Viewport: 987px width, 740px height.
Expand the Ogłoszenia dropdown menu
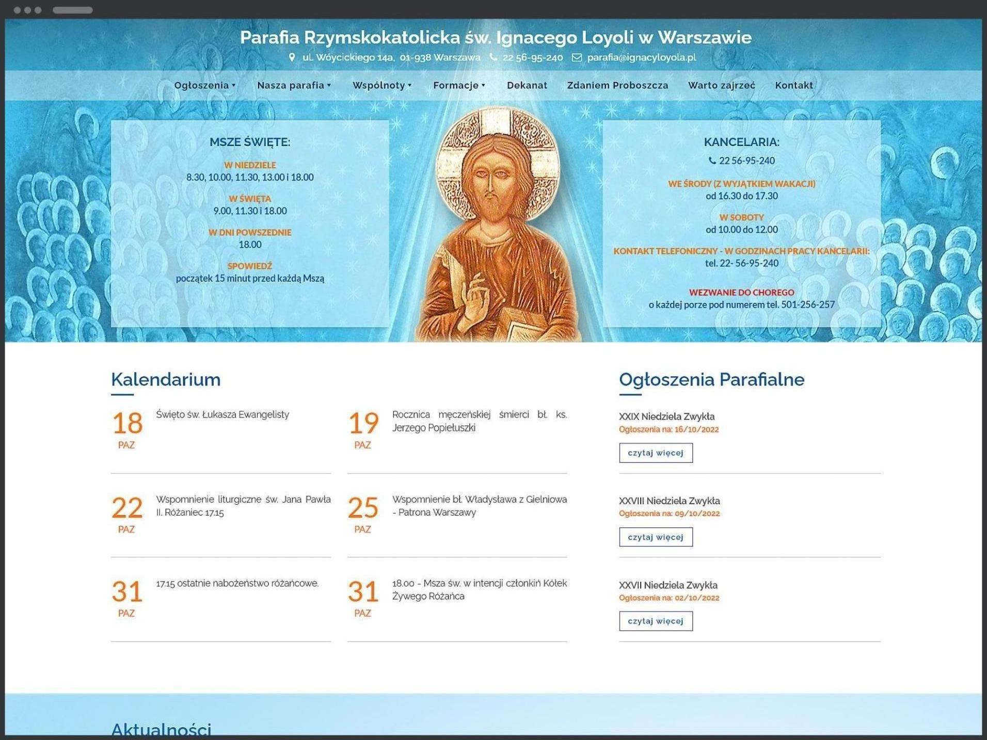[x=204, y=85]
